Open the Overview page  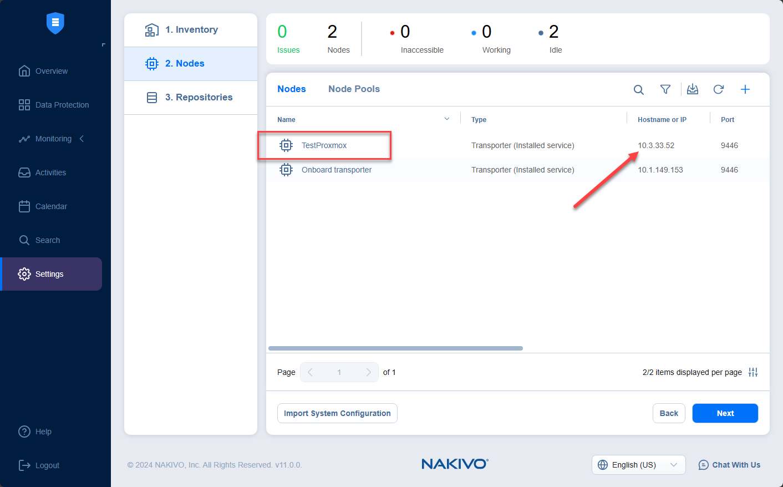click(x=51, y=71)
